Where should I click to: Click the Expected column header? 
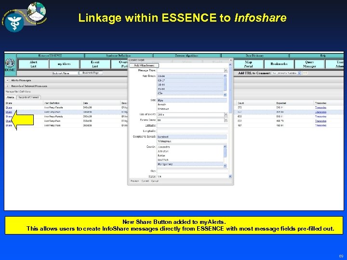(x=281, y=103)
